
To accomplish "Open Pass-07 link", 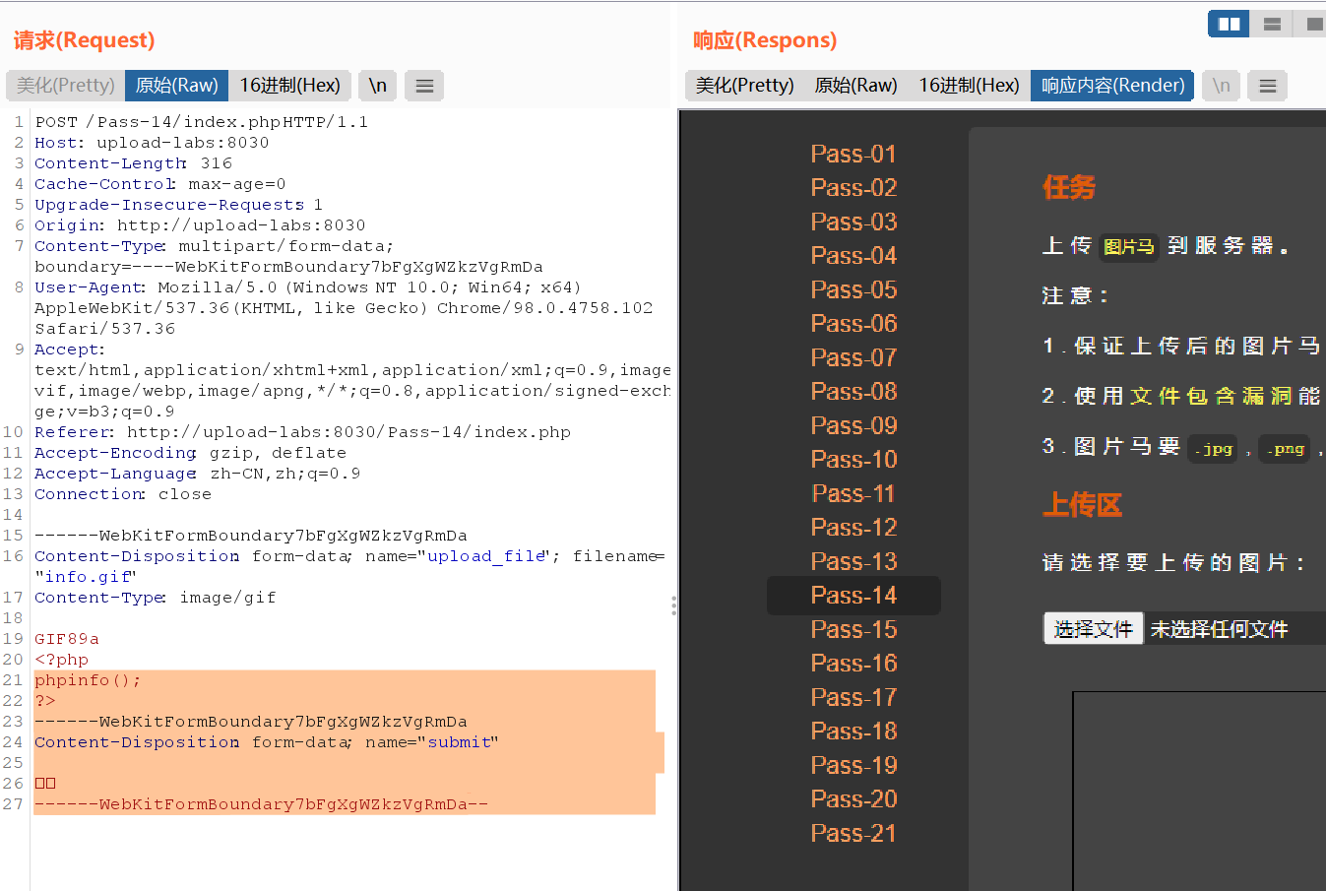I will click(853, 357).
